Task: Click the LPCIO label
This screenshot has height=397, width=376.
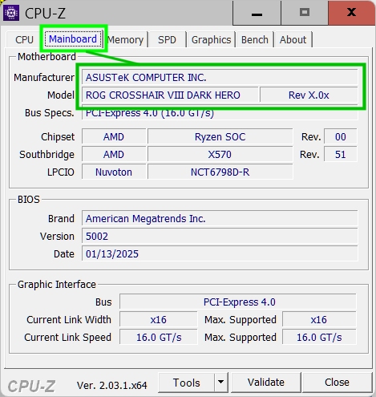Action: pos(61,172)
